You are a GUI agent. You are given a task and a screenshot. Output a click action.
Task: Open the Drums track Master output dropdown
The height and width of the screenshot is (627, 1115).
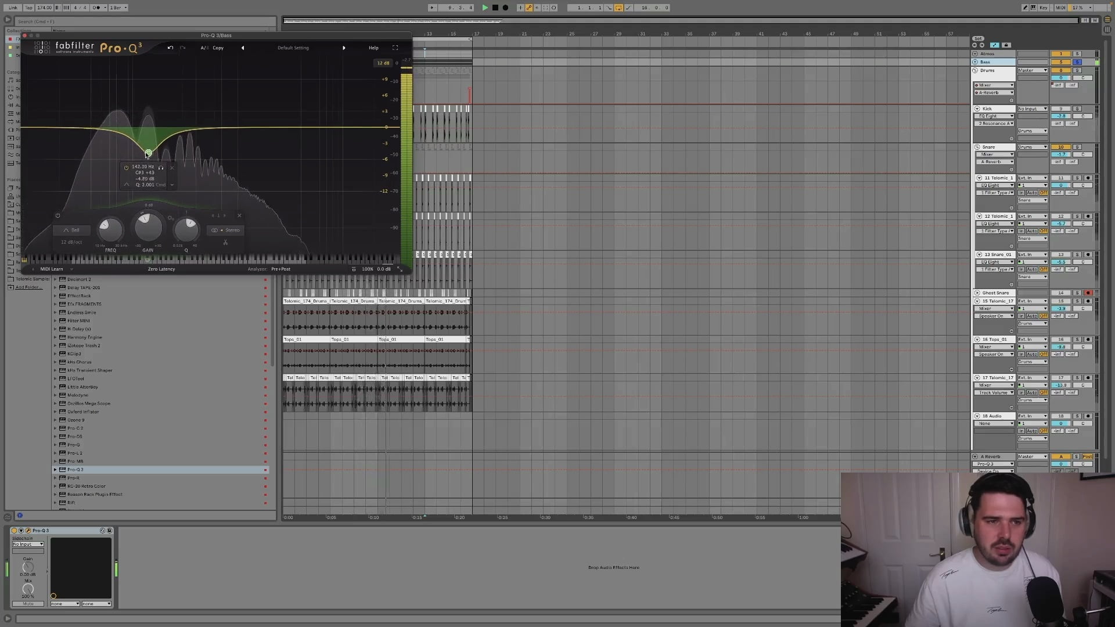coord(1033,70)
